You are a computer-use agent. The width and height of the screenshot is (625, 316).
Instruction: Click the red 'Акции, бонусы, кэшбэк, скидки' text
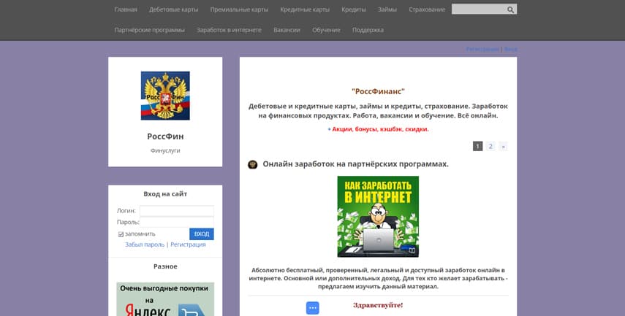click(x=380, y=129)
